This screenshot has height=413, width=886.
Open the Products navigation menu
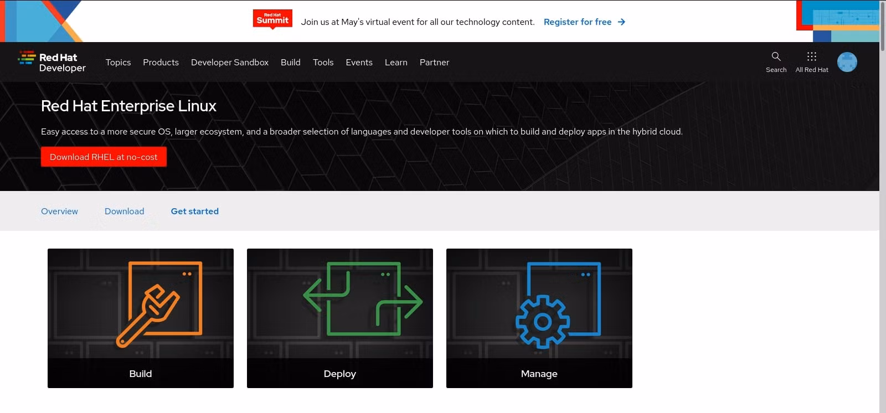tap(161, 63)
